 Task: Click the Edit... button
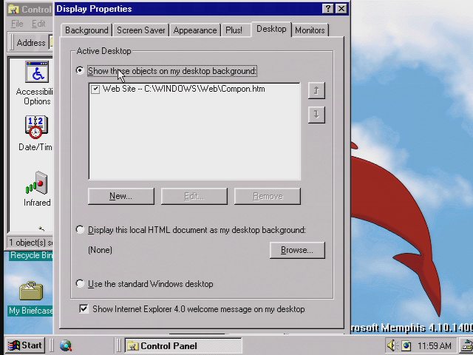(194, 196)
